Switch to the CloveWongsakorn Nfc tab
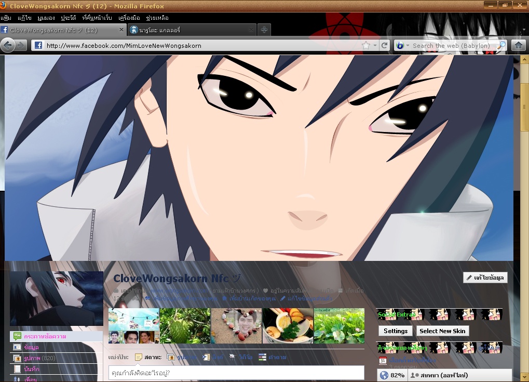Image resolution: width=529 pixels, height=382 pixels. [x=63, y=30]
